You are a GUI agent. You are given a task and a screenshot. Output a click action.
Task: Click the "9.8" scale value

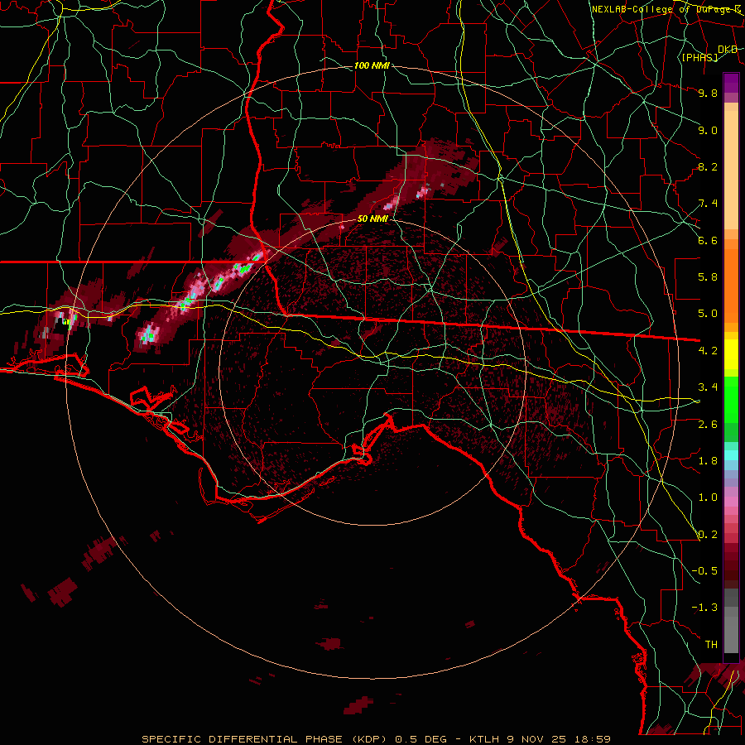708,93
